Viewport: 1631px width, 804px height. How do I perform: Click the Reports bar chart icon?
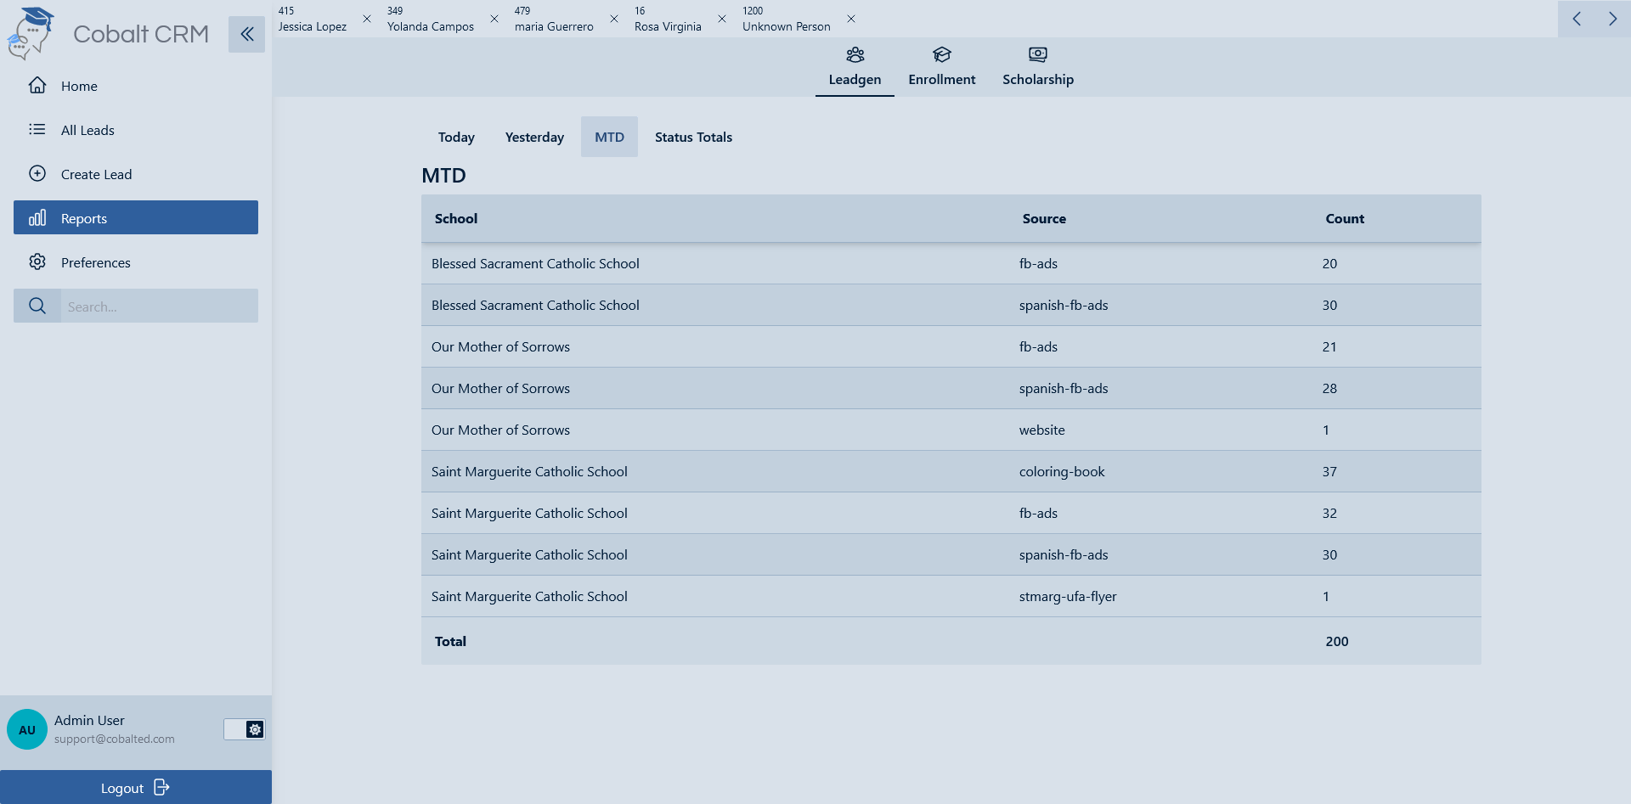point(37,218)
